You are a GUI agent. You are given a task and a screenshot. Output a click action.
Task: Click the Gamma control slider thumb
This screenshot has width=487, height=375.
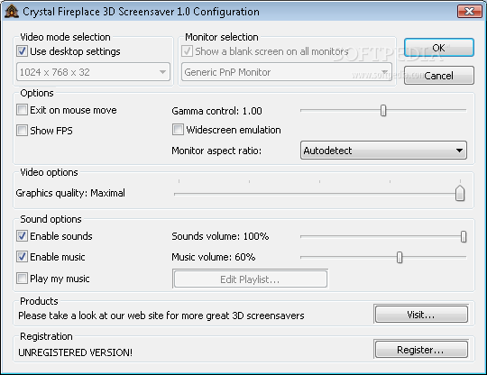click(383, 111)
